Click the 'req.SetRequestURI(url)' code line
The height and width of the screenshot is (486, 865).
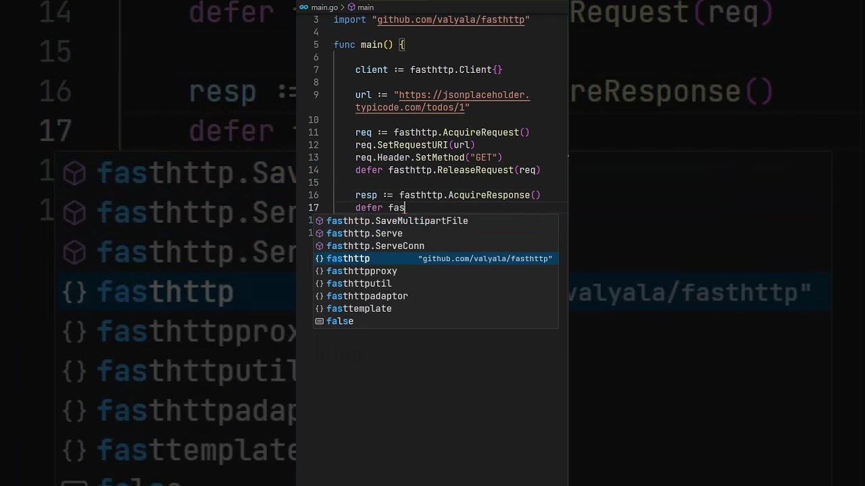tap(415, 145)
